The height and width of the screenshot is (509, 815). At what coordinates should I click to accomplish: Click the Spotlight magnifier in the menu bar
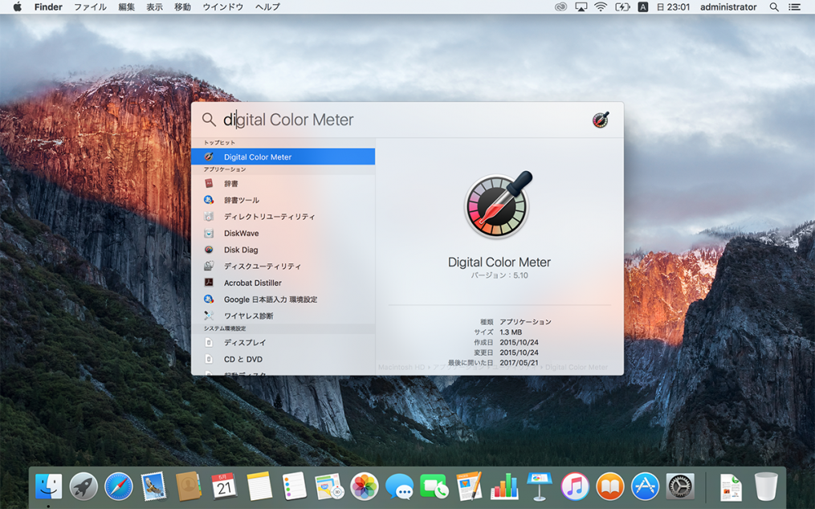(x=774, y=6)
